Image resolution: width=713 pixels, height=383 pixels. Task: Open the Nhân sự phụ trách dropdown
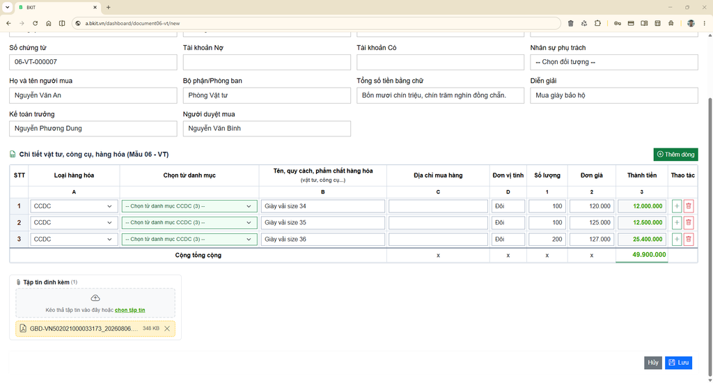[x=614, y=62]
